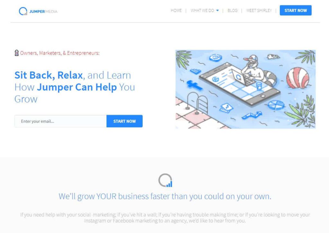Click the barber pole emoji icon
The image size is (329, 233).
(17, 53)
